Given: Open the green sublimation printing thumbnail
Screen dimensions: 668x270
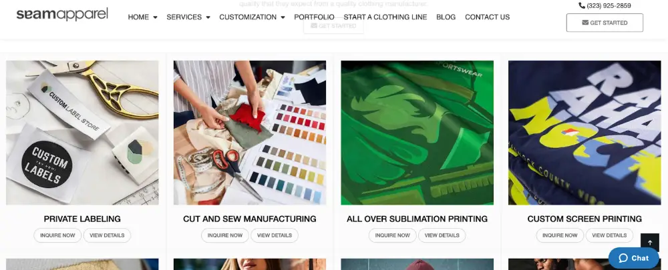Looking at the screenshot, I should [x=417, y=133].
